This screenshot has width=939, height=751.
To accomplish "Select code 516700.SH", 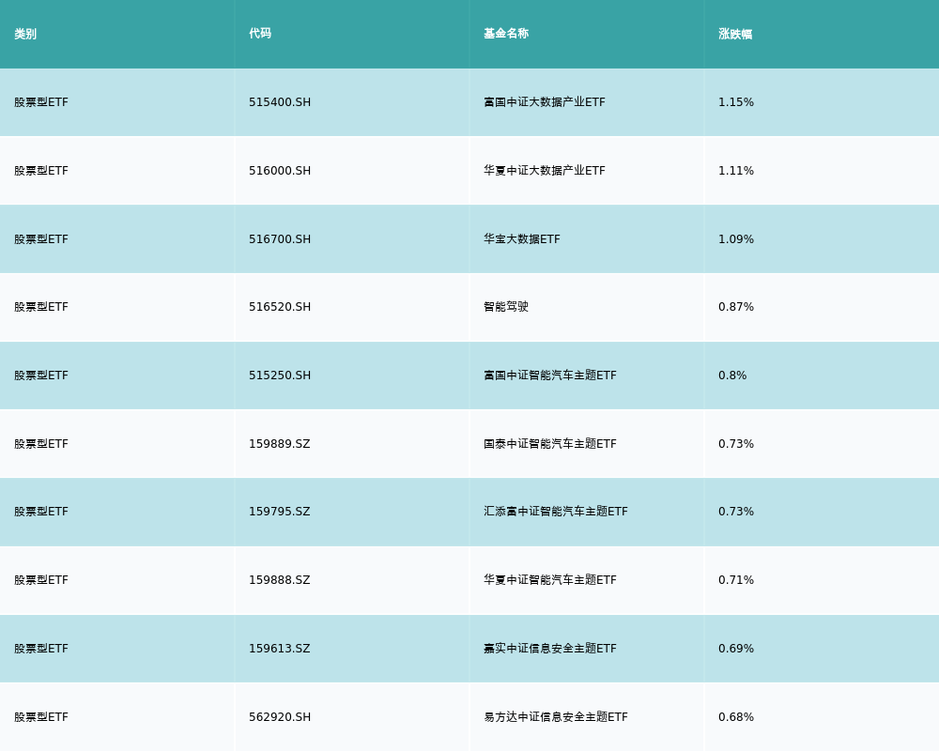I will click(x=280, y=239).
